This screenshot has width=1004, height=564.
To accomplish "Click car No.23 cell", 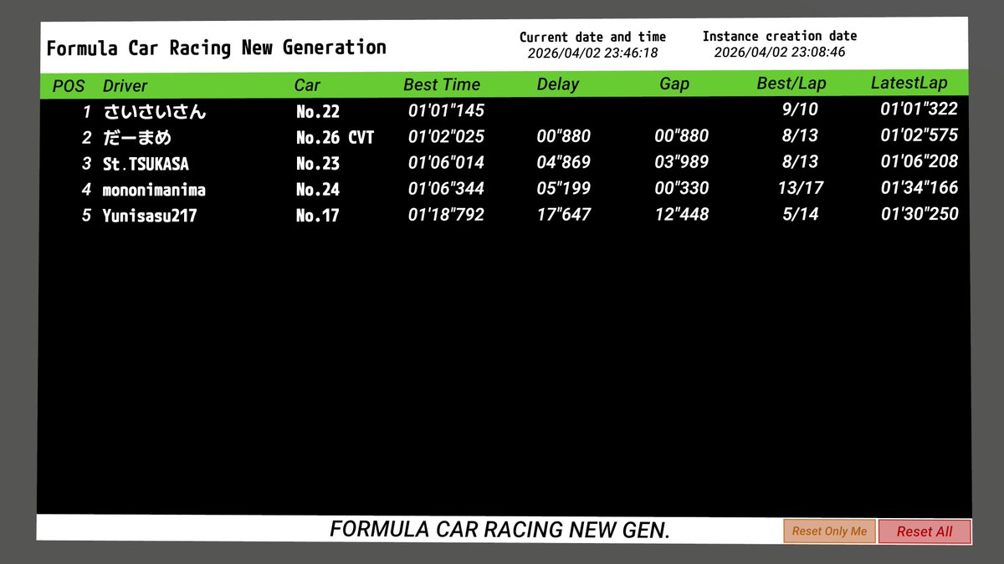I will (x=318, y=164).
